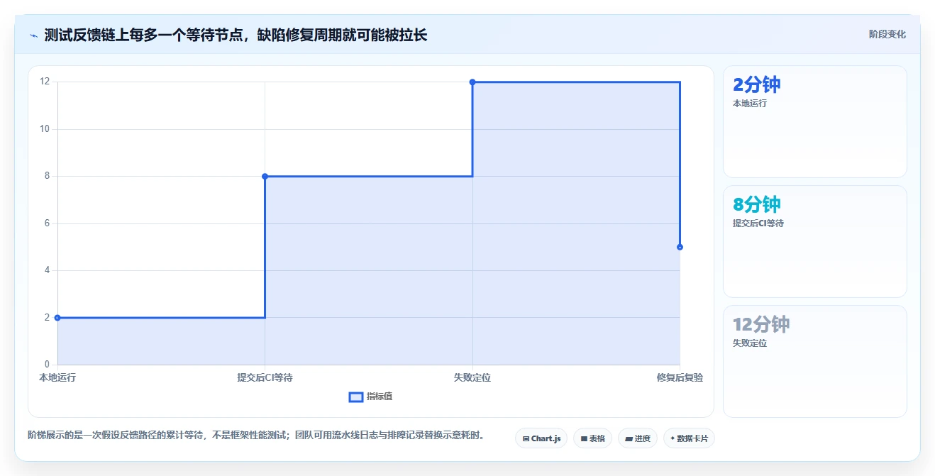The image size is (935, 476).
Task: Click the data point at 修复后复验
Action: coord(680,247)
